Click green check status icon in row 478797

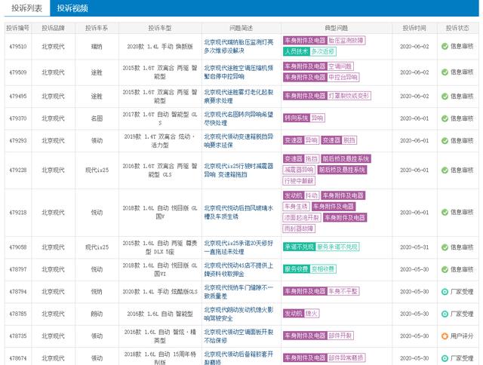tap(445, 269)
